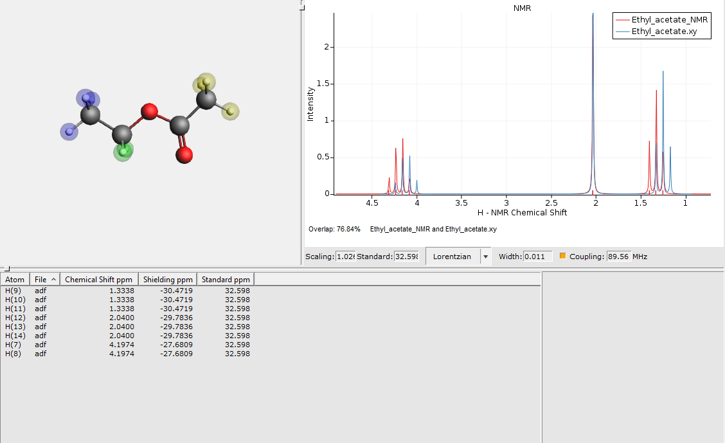Sort table by Atom column header
The image size is (725, 443).
click(15, 279)
